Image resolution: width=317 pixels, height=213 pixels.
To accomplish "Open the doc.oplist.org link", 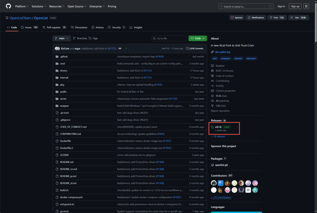I will click(x=222, y=52).
